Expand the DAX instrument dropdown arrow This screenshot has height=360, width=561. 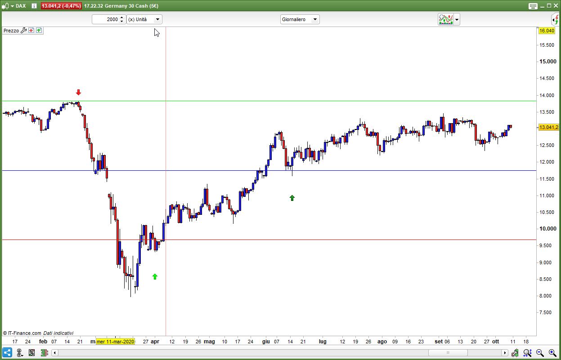pos(12,6)
